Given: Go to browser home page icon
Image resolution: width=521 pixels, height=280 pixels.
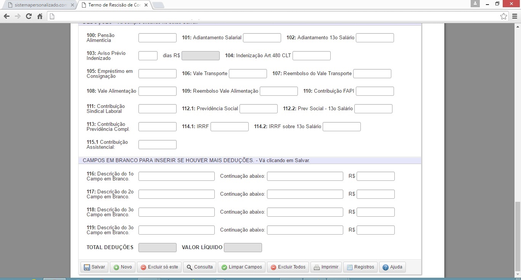Looking at the screenshot, I should (40, 16).
